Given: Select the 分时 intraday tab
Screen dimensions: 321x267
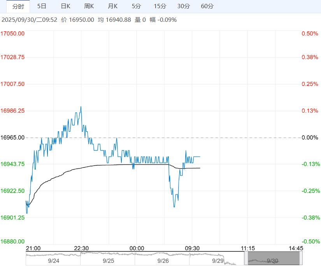Looking at the screenshot, I should [18, 6].
